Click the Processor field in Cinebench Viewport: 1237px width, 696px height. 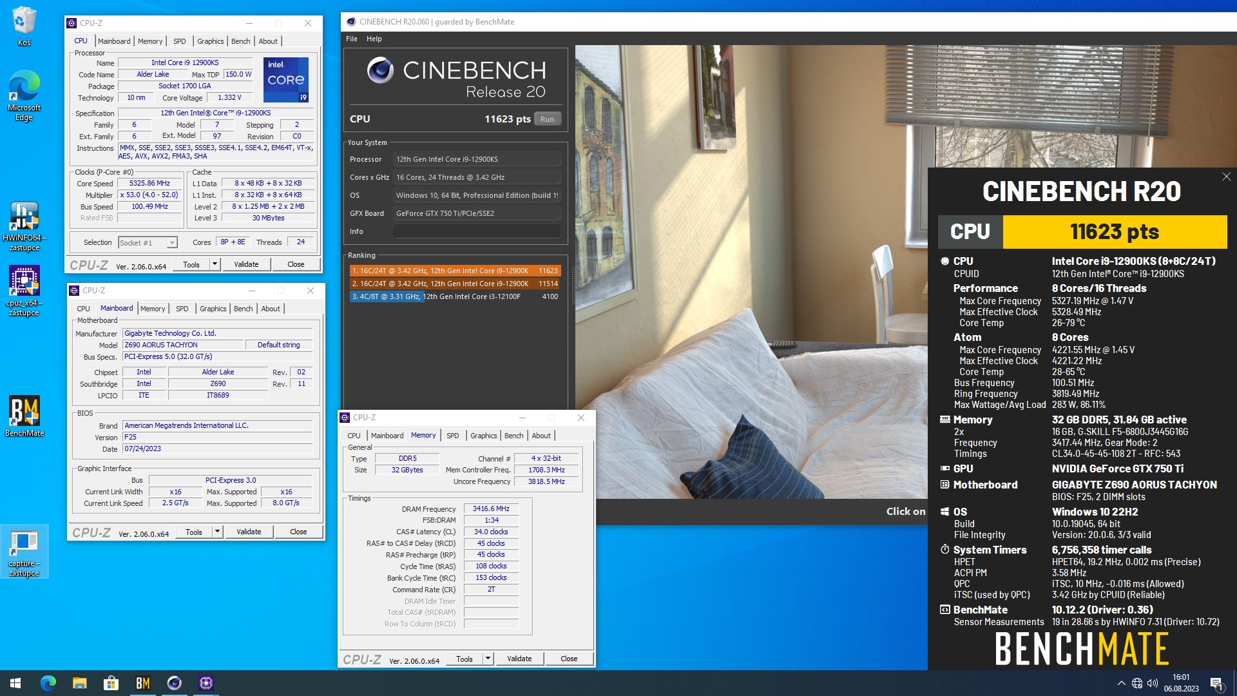[477, 159]
